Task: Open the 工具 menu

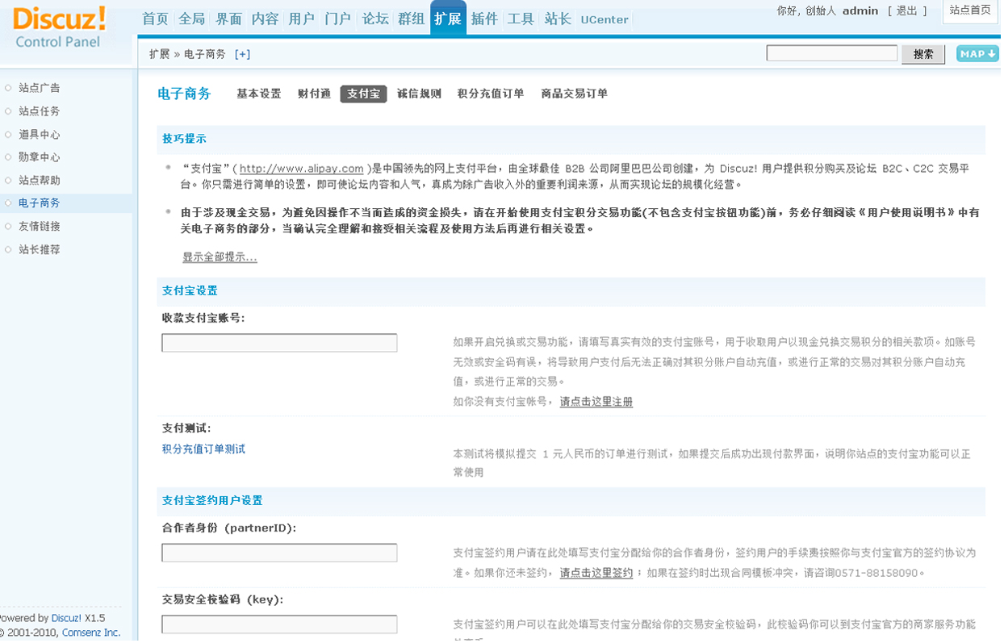Action: tap(521, 19)
